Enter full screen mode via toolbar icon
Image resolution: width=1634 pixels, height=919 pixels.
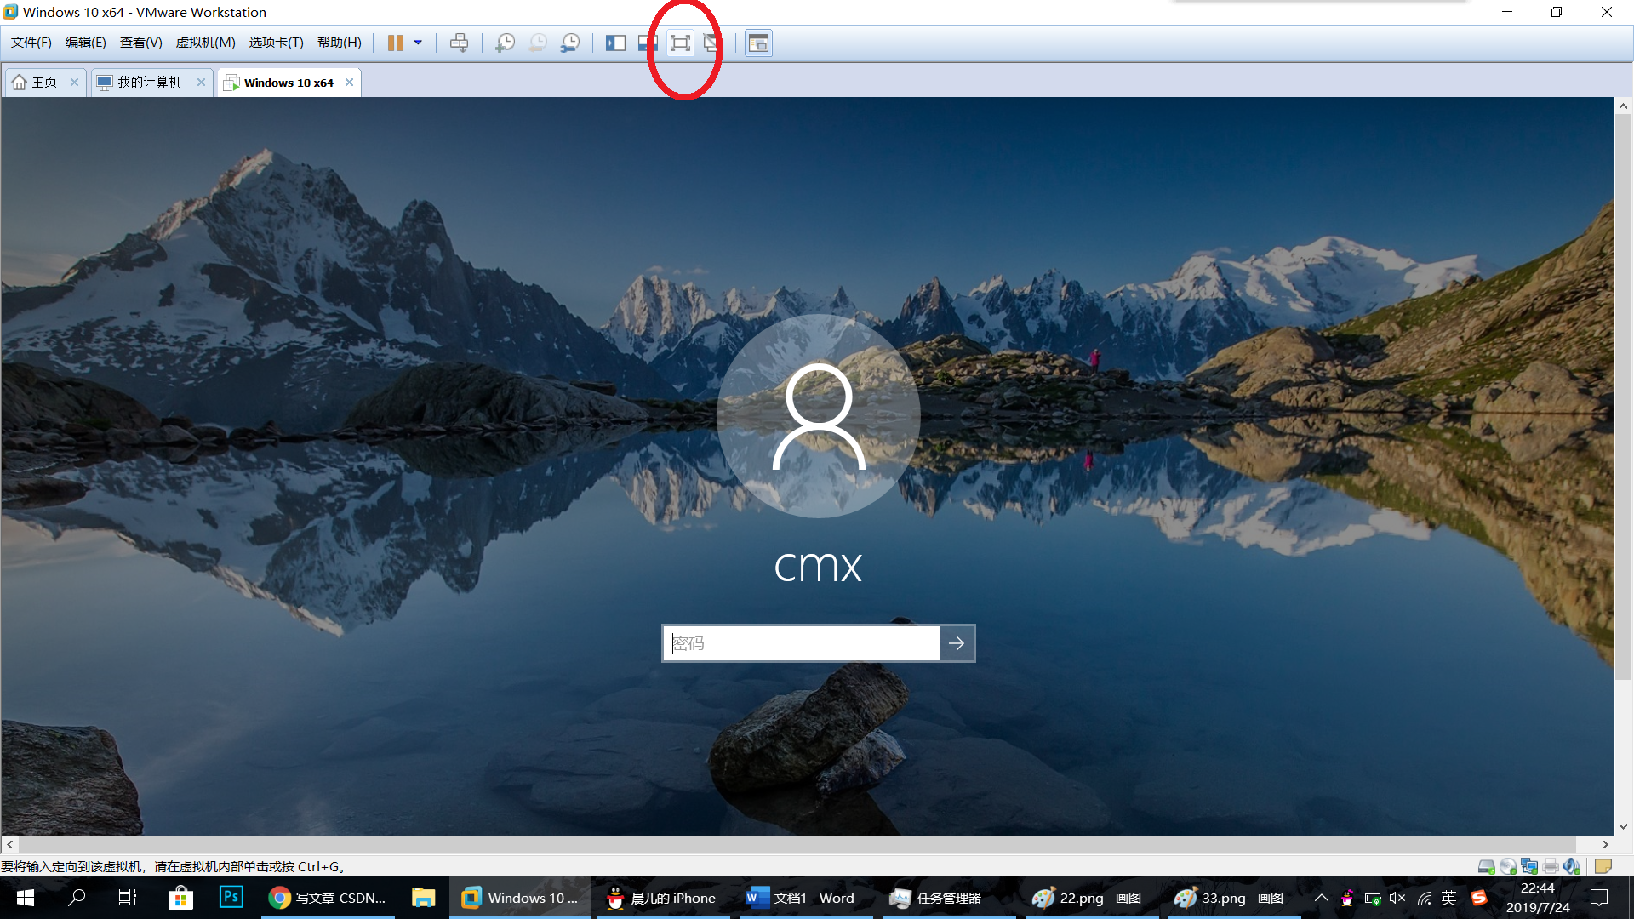[x=680, y=43]
